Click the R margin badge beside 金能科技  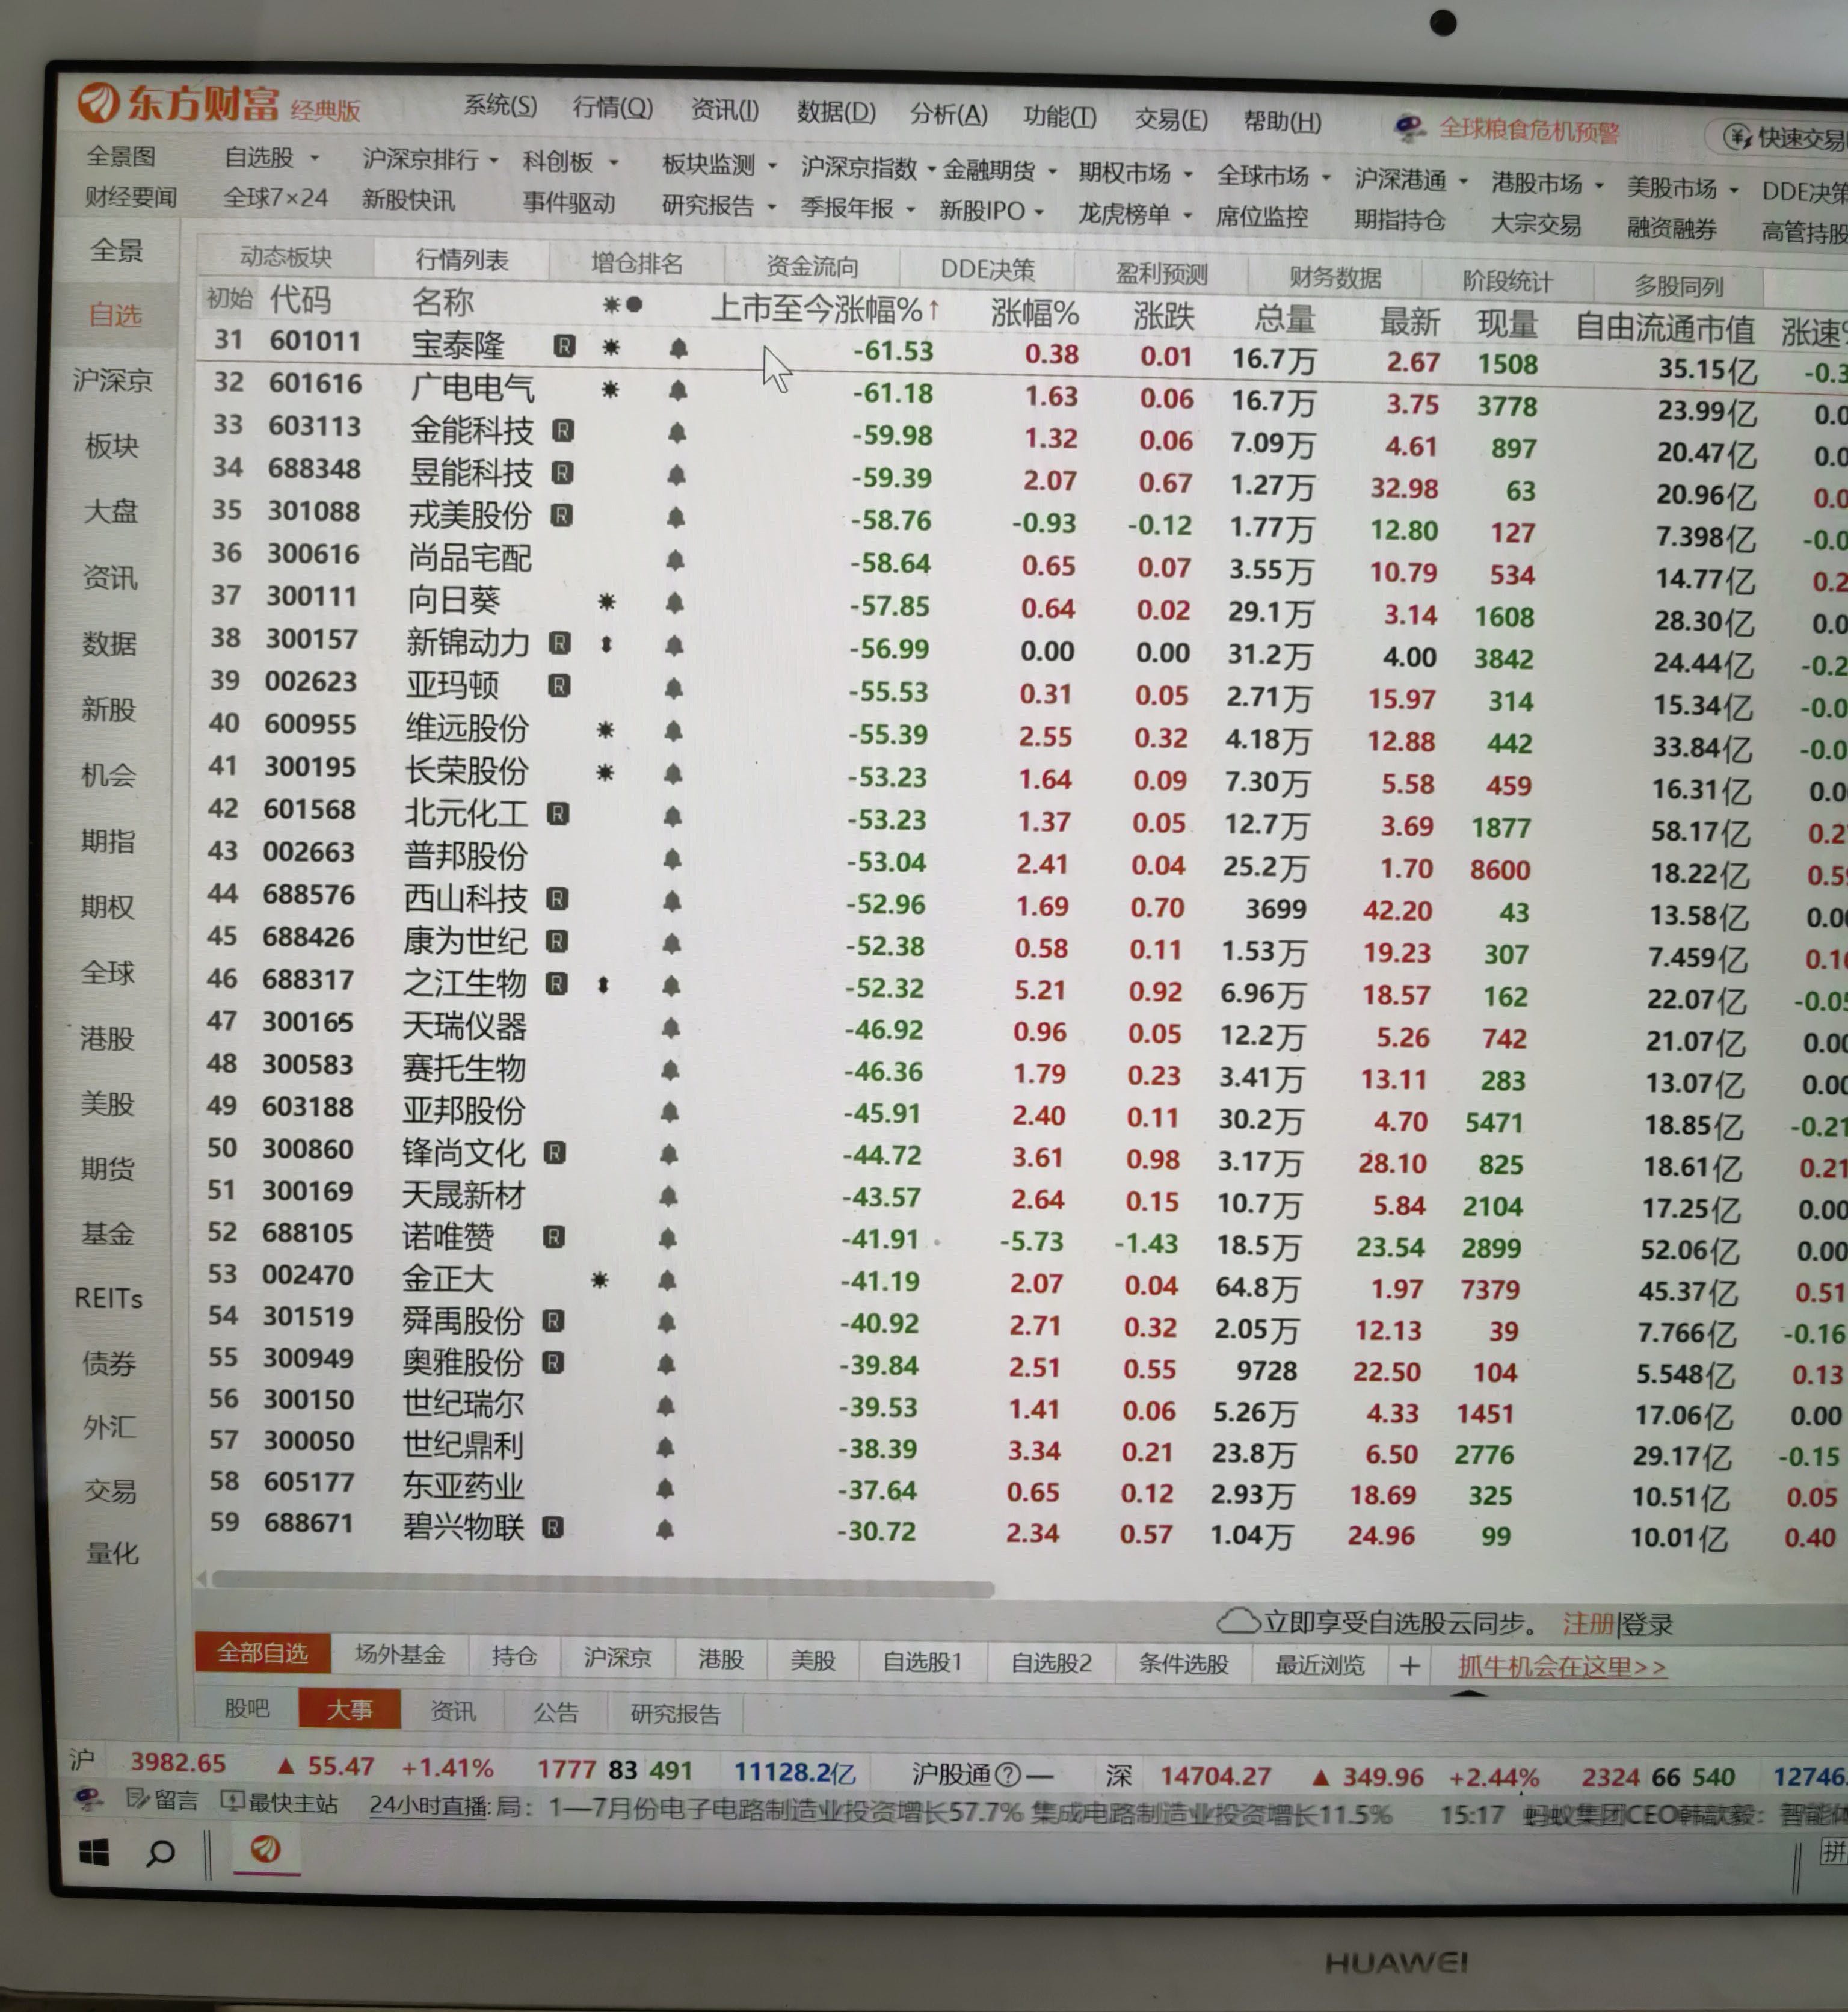(x=563, y=431)
